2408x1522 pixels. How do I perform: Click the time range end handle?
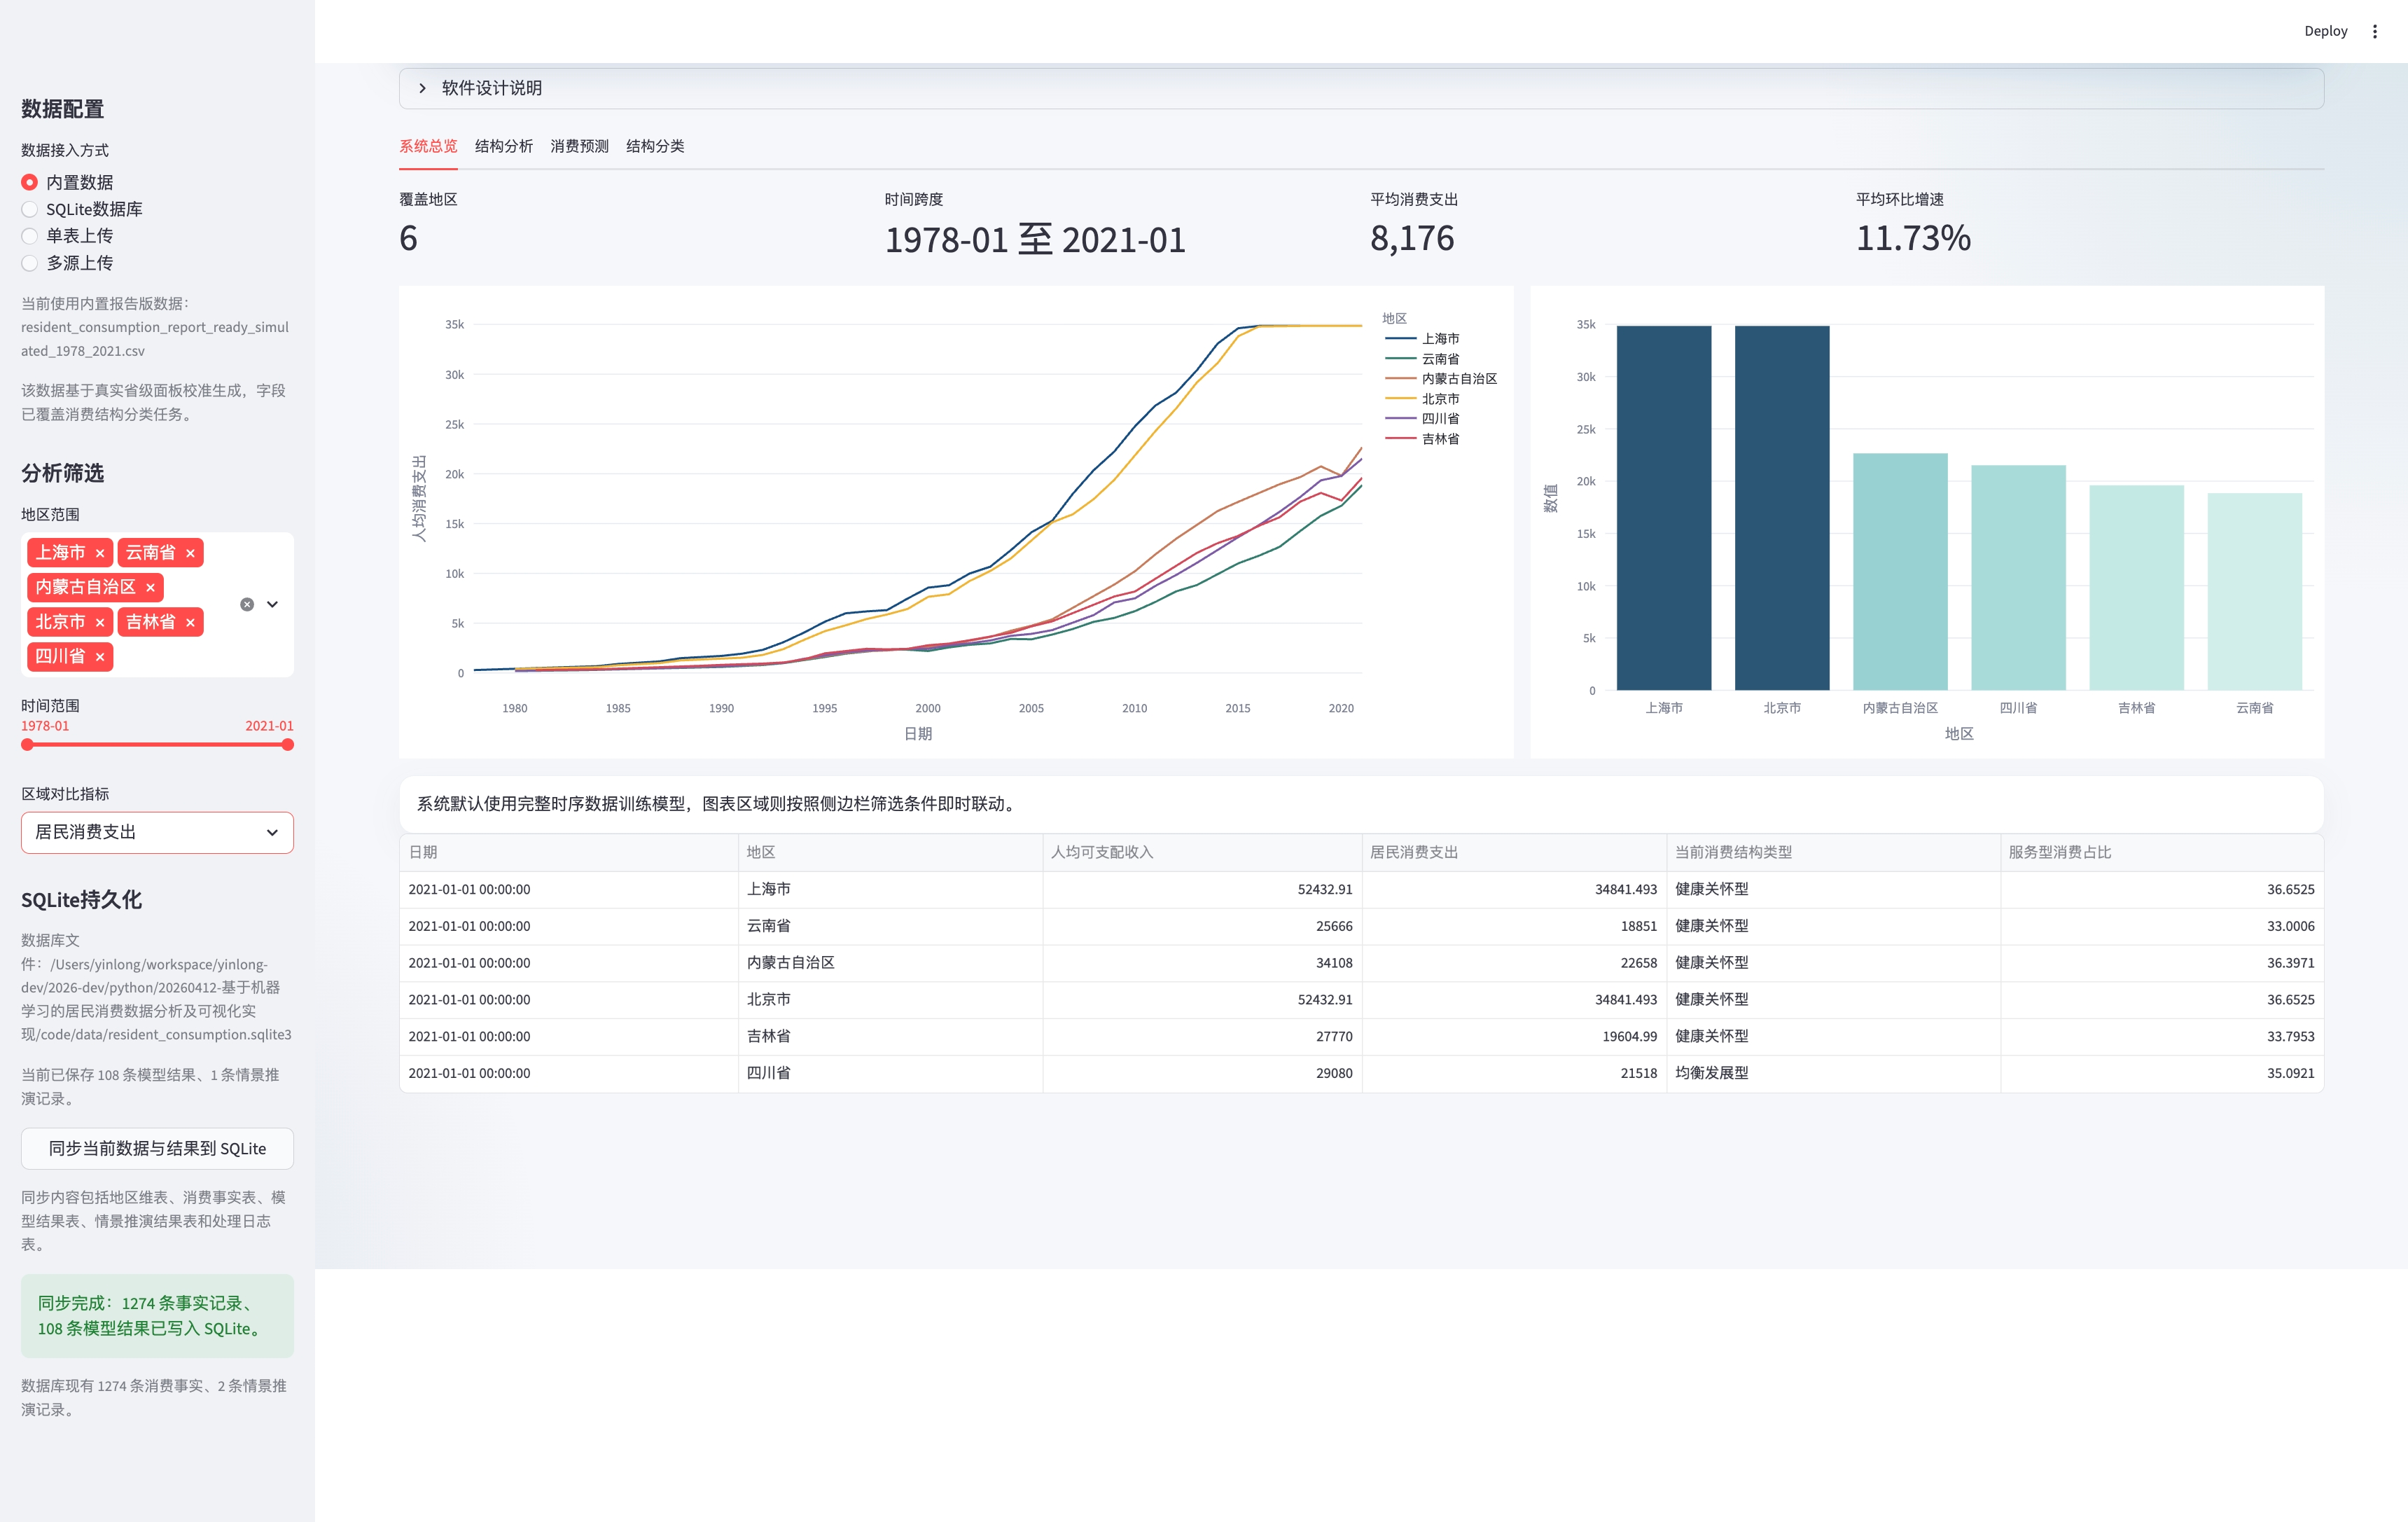tap(288, 744)
